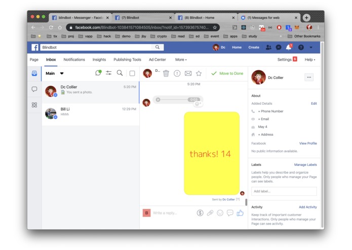Open the Ad Center tab

(158, 60)
